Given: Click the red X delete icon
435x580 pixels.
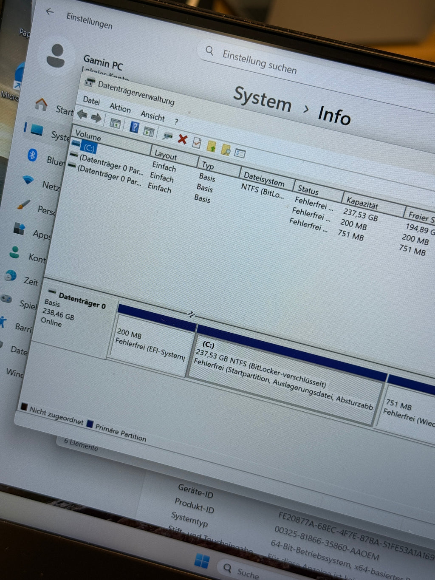Looking at the screenshot, I should tap(183, 139).
